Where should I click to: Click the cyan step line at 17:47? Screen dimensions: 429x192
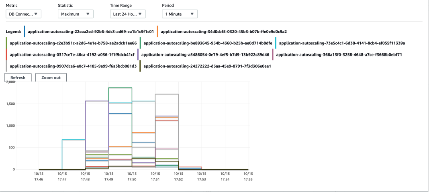click(x=74, y=140)
